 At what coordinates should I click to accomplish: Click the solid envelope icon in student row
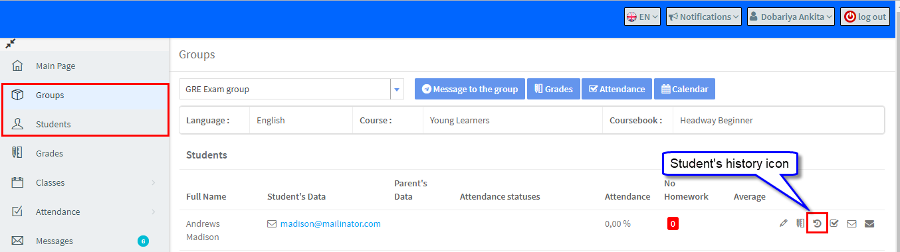point(869,223)
